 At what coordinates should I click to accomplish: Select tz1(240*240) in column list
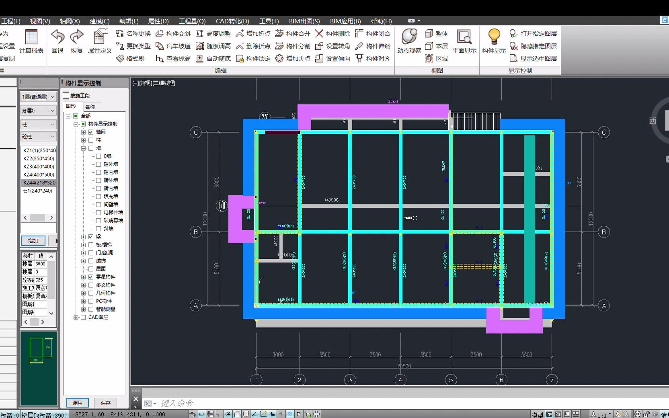(x=38, y=191)
